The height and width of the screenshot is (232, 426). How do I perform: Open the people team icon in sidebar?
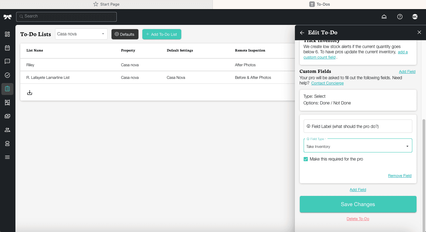point(7,130)
